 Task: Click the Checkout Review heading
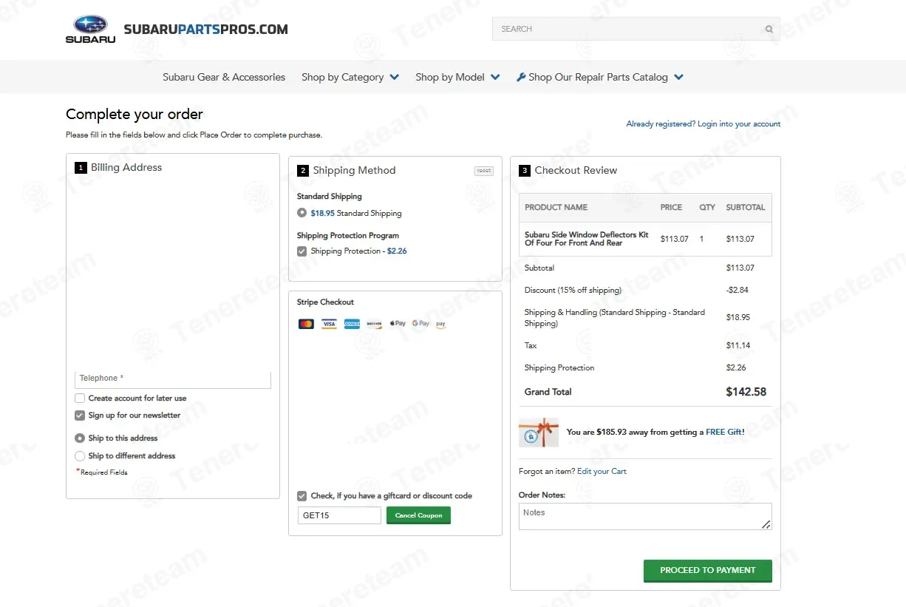576,171
